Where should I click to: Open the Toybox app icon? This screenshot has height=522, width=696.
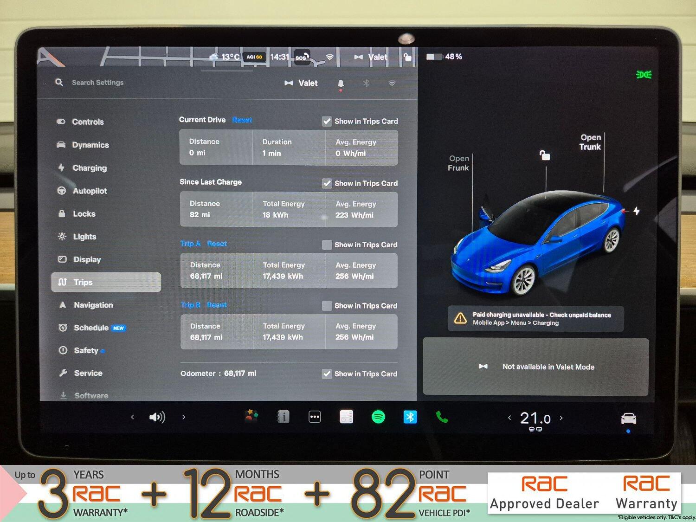point(251,416)
